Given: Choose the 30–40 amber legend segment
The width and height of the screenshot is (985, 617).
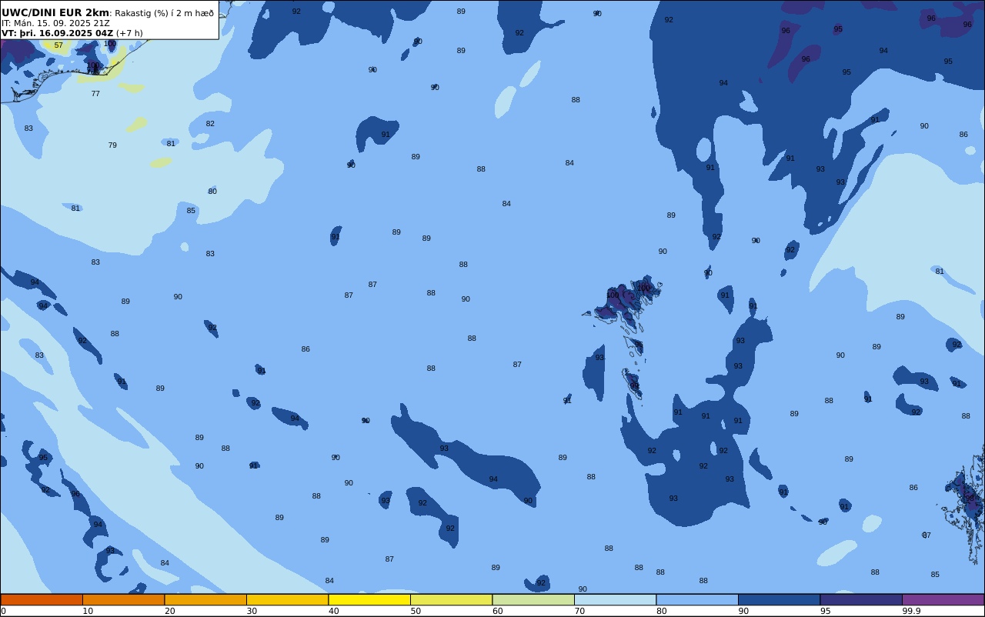Looking at the screenshot, I should coord(287,599).
